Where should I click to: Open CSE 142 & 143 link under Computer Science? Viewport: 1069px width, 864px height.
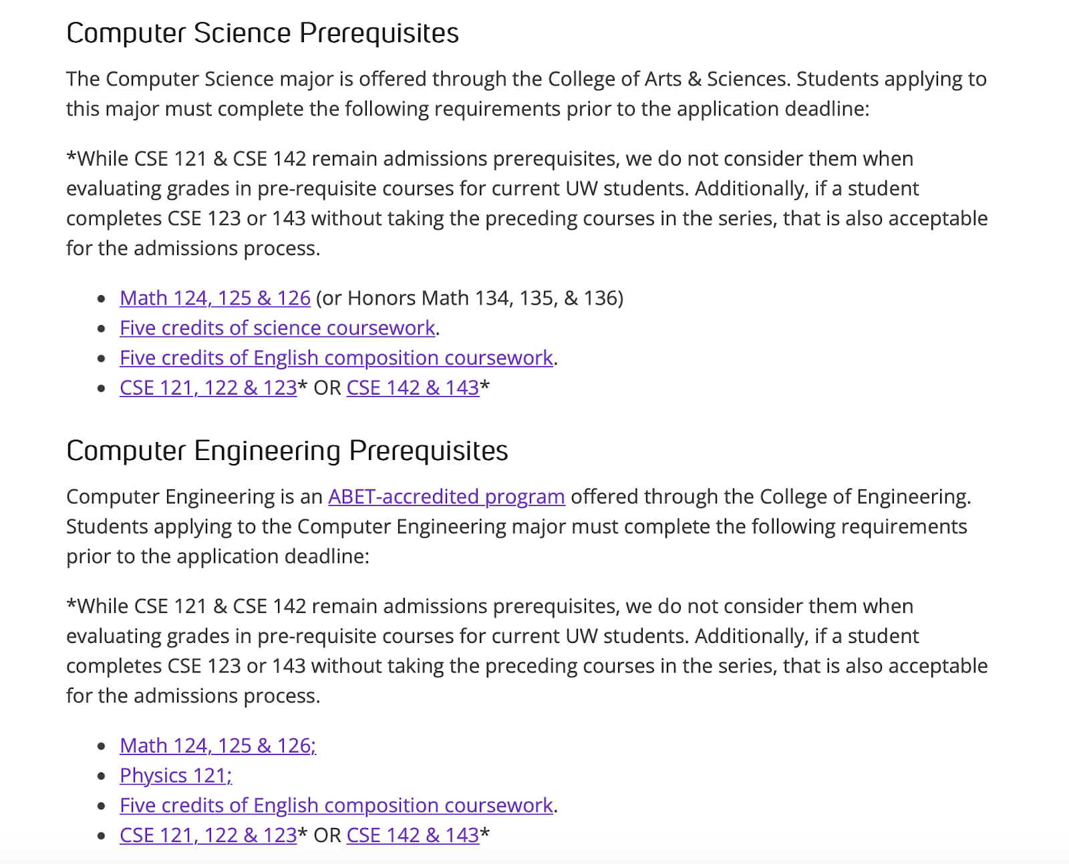tap(413, 388)
